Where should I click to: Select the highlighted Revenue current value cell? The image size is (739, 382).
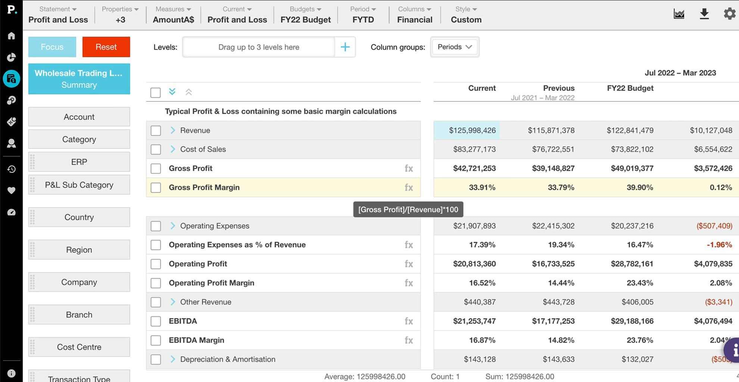[467, 131]
